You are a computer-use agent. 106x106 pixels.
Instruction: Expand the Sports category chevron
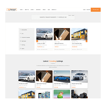click(33, 48)
